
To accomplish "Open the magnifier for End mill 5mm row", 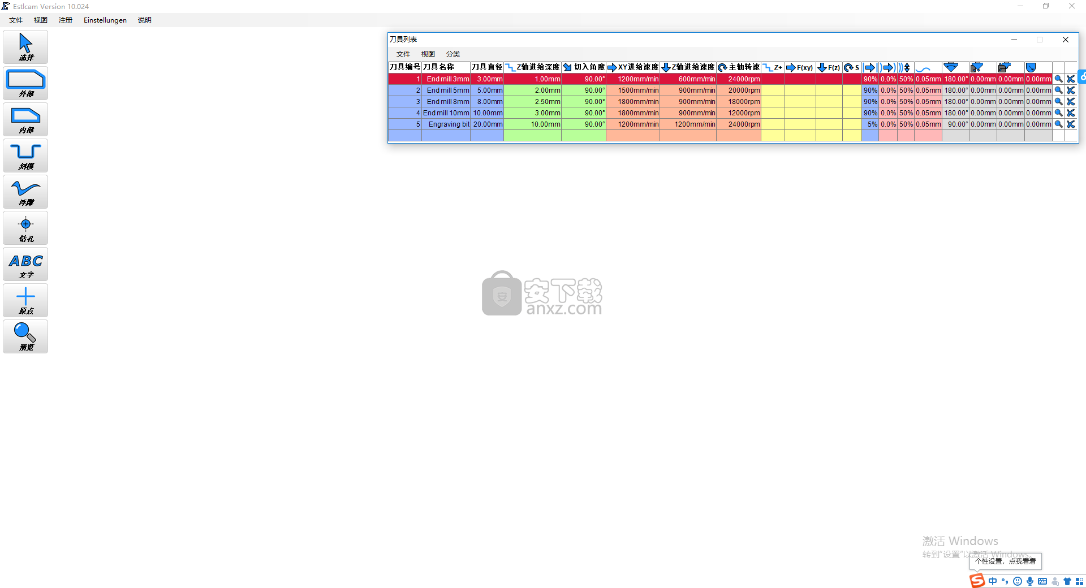I will pyautogui.click(x=1058, y=90).
